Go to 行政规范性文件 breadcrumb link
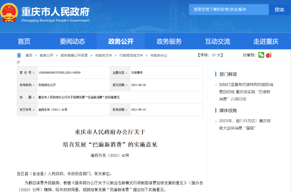The image size is (291, 195). 131,55
